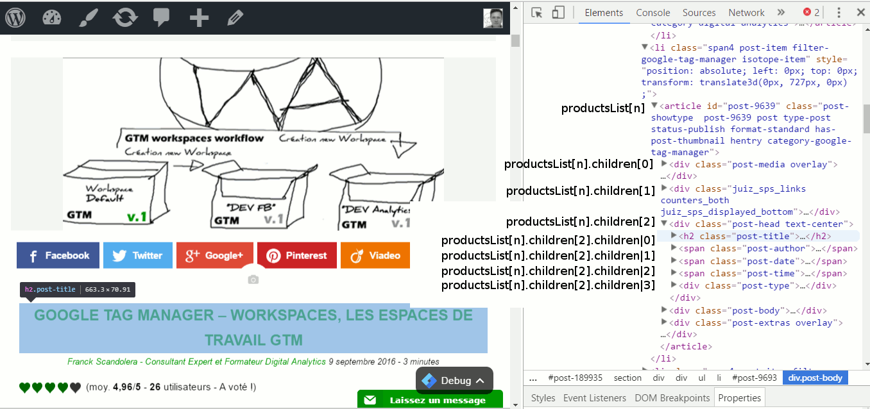Viewport: 870px width, 409px height.
Task: Click the red error count badge
Action: tap(812, 12)
